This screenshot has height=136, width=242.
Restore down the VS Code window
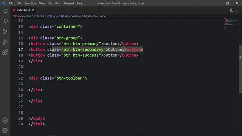coord(227,3)
